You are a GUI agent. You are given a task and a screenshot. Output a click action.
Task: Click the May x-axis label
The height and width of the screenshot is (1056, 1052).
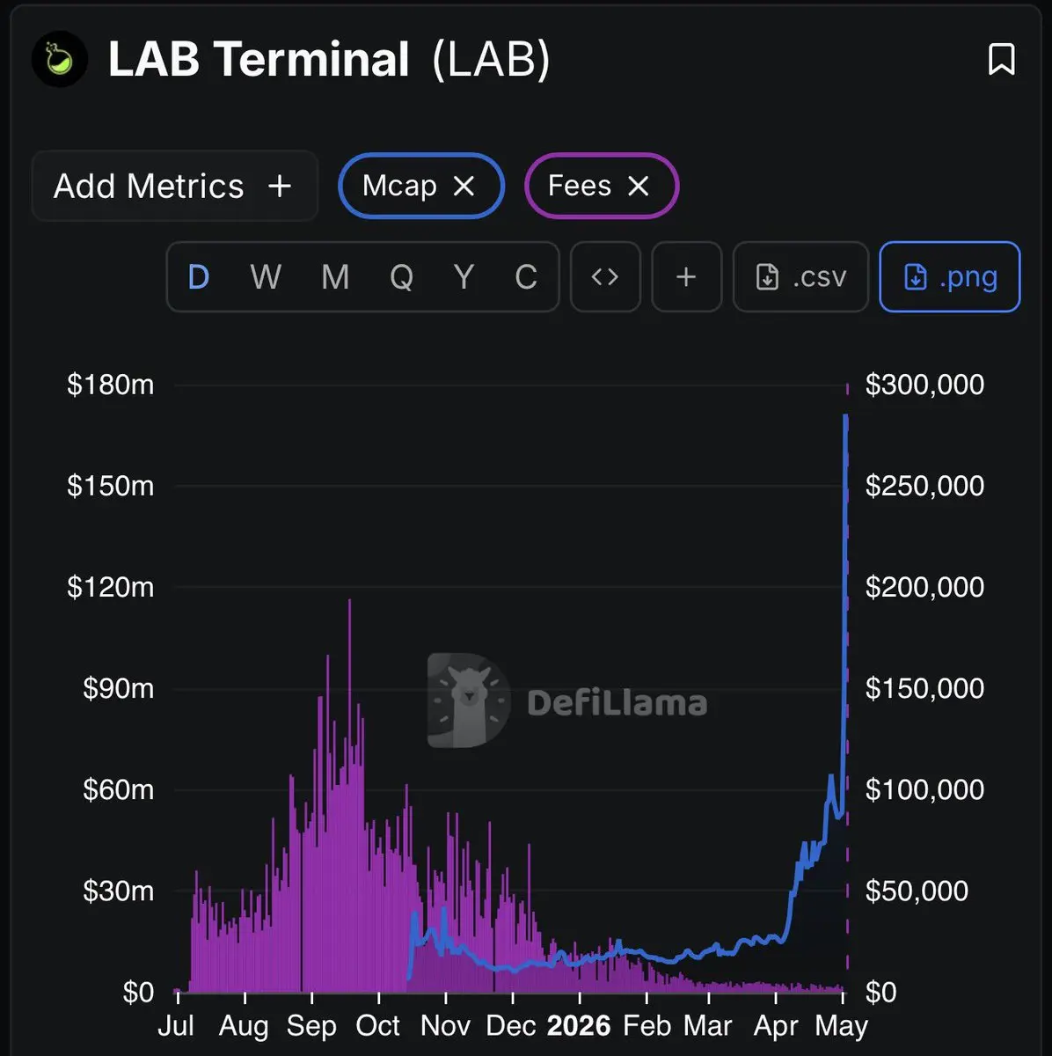pyautogui.click(x=842, y=1026)
